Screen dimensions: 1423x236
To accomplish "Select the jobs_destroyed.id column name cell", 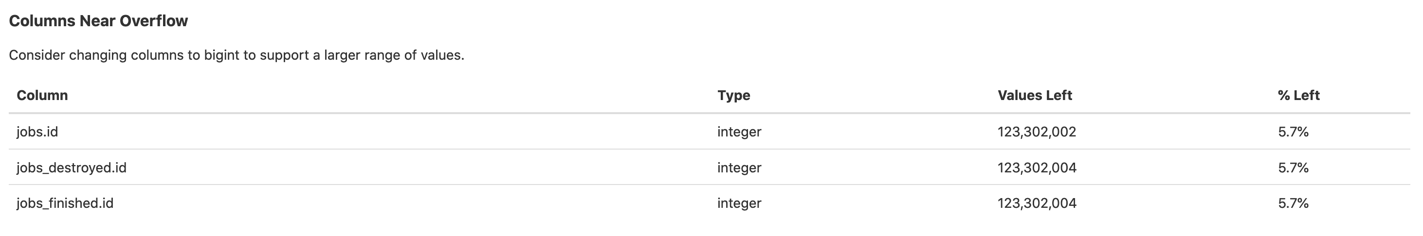I will [71, 168].
